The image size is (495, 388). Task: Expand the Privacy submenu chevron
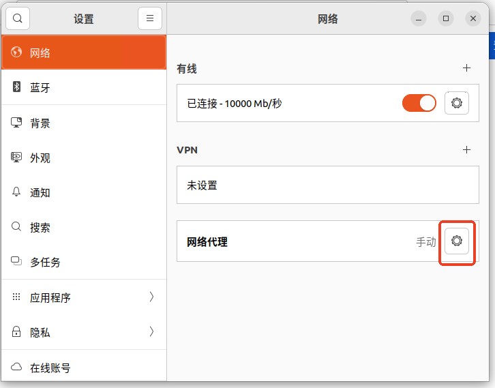(151, 332)
